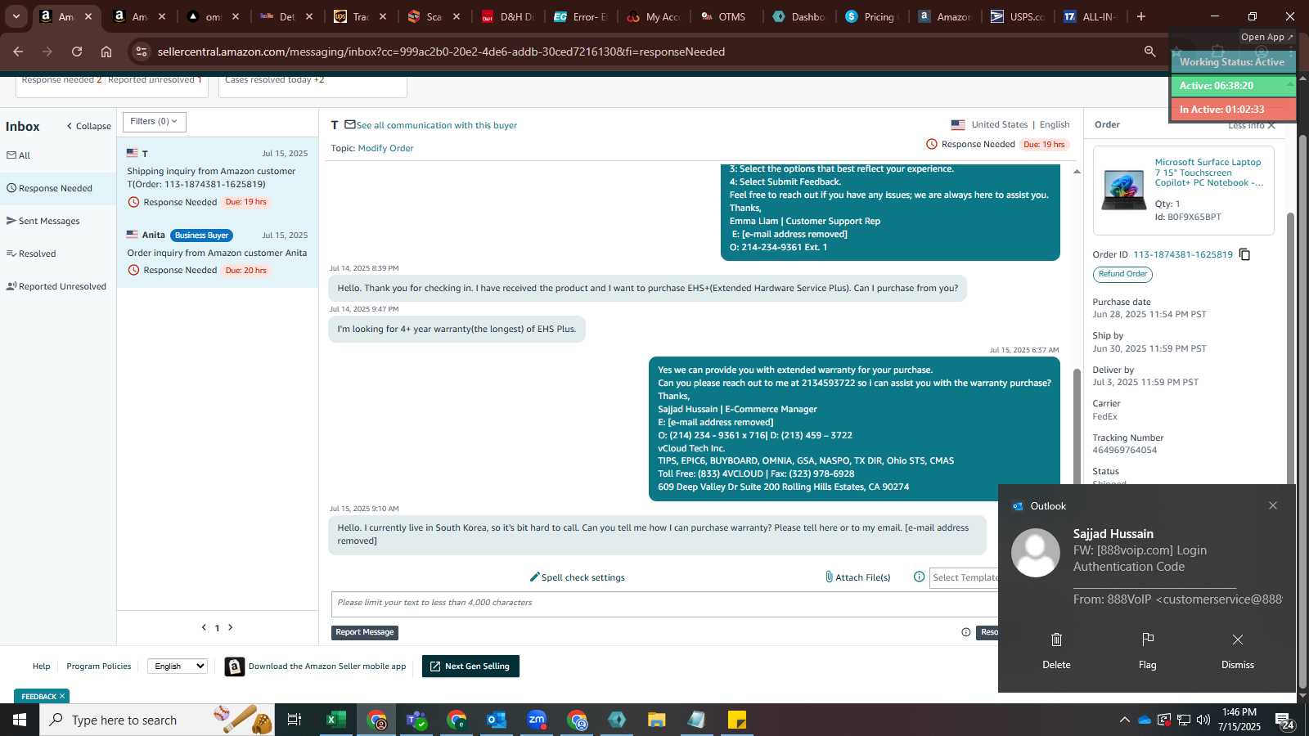Click the Open App button
The image size is (1309, 736).
click(1266, 37)
